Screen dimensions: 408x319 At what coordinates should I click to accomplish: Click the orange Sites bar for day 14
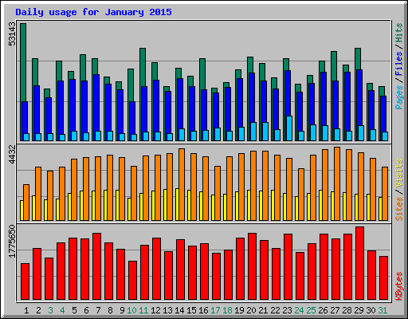click(182, 184)
